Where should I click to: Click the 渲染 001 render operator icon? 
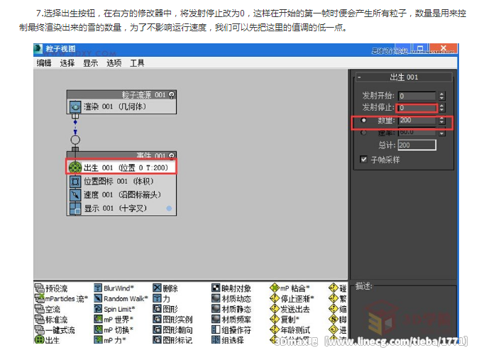75,107
